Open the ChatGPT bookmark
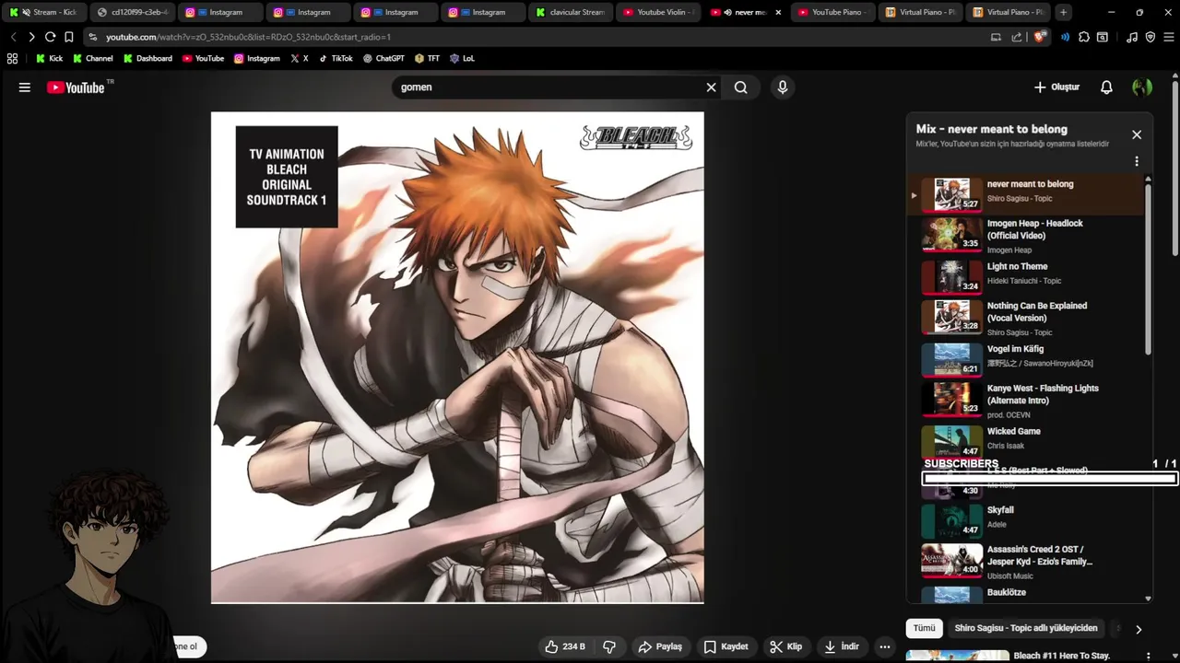Viewport: 1180px width, 663px height. [x=383, y=58]
